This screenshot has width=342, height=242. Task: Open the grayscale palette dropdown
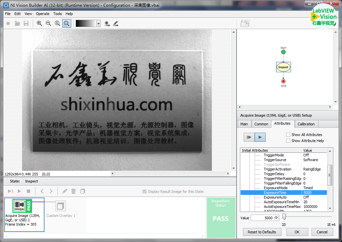[98, 23]
